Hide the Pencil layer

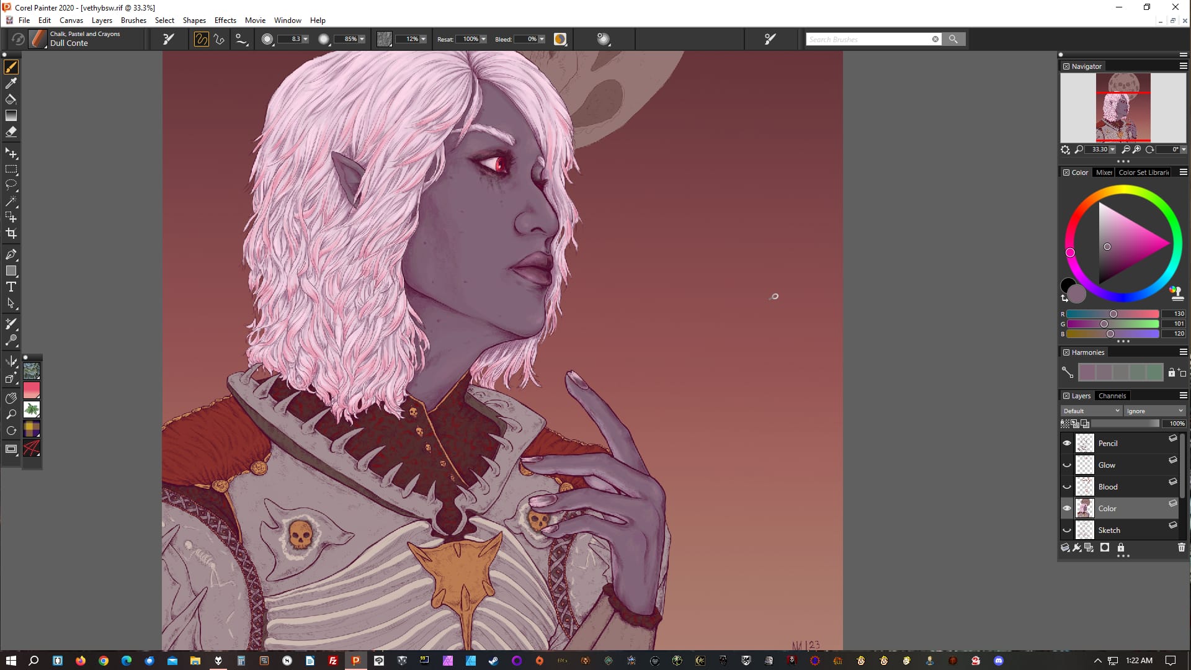(1067, 443)
